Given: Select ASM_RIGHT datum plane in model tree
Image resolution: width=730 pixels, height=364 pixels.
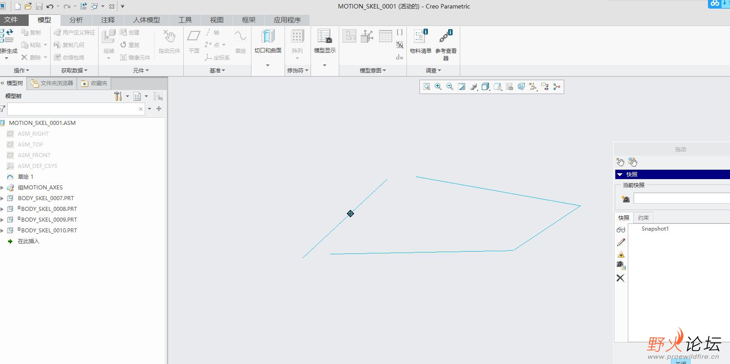Looking at the screenshot, I should pos(33,134).
